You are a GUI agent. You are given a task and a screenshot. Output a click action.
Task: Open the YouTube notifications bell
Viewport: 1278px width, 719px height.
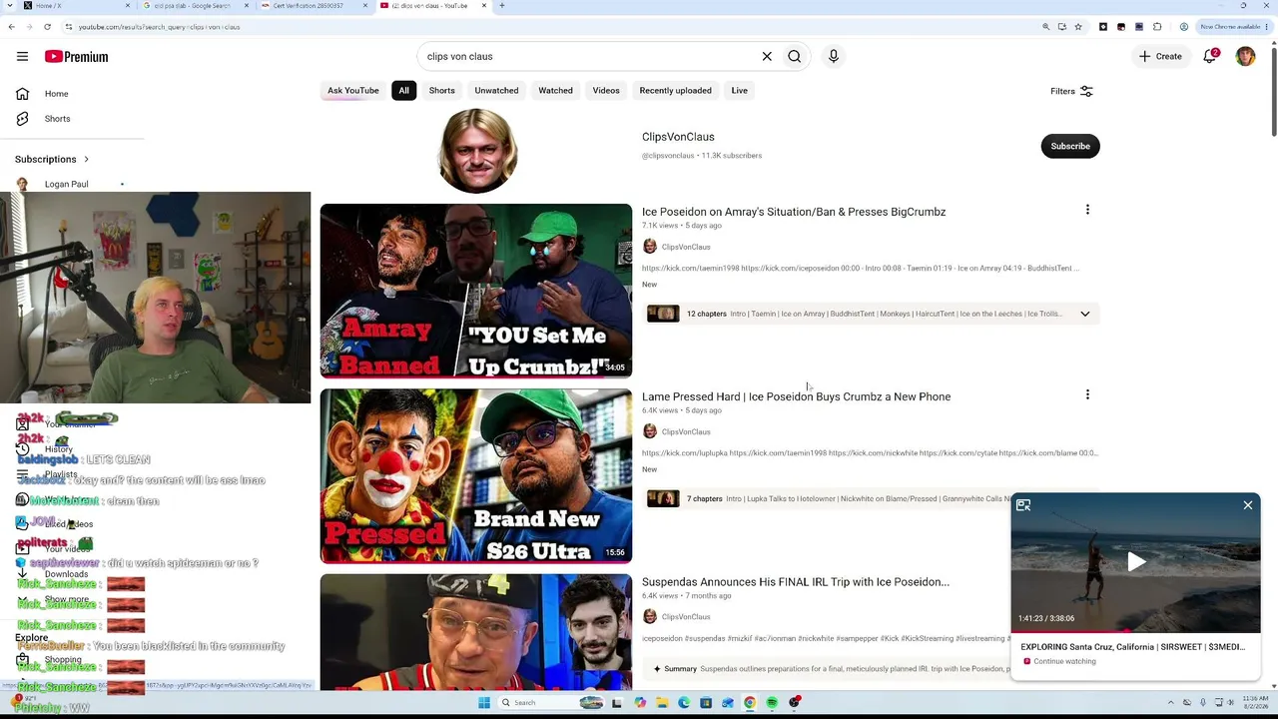pyautogui.click(x=1210, y=57)
